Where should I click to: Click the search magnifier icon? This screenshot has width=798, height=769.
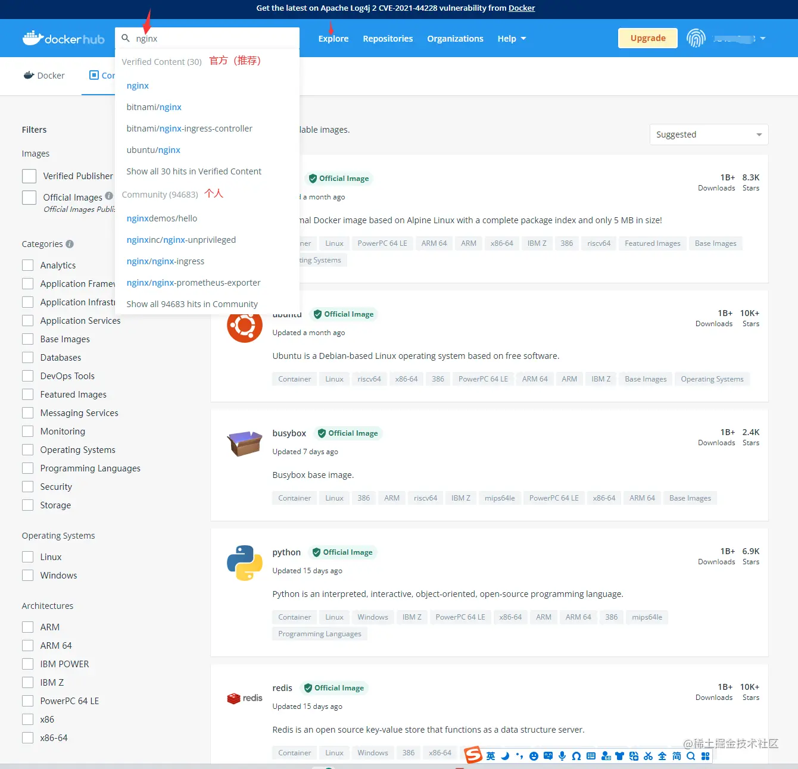click(x=126, y=38)
